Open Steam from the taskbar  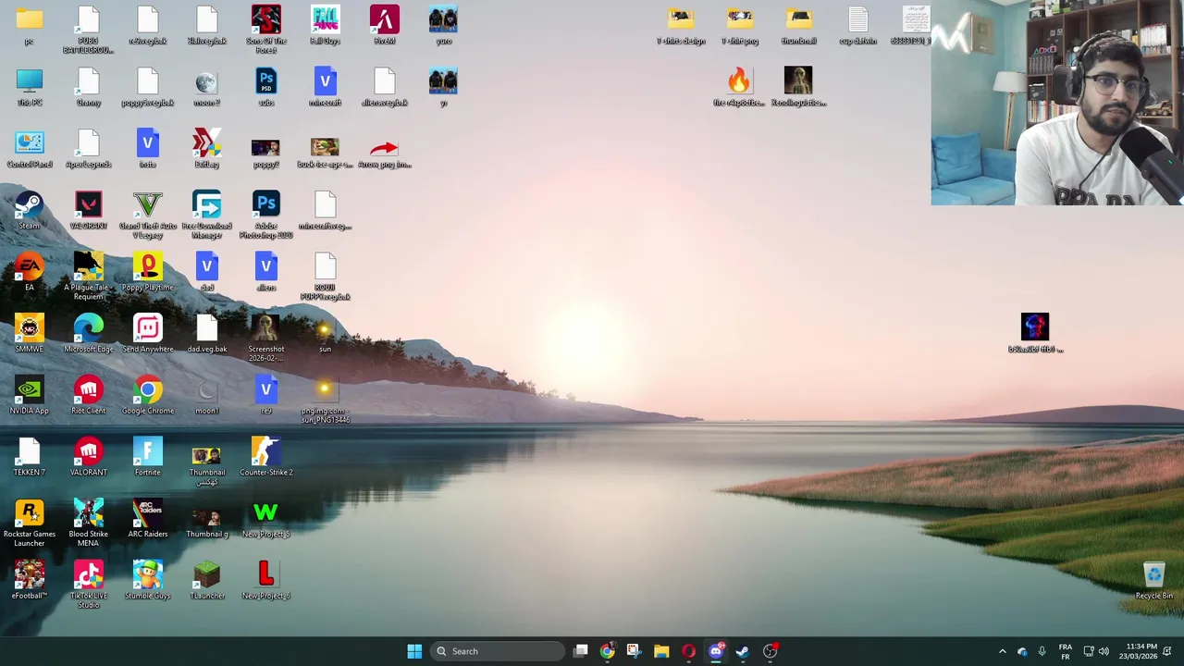pos(743,651)
